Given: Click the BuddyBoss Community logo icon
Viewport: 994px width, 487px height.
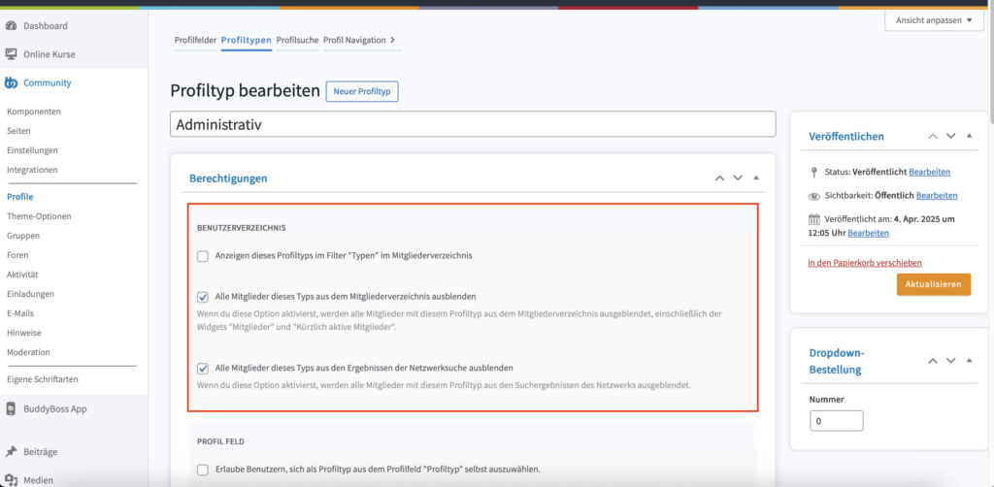Looking at the screenshot, I should pyautogui.click(x=12, y=82).
